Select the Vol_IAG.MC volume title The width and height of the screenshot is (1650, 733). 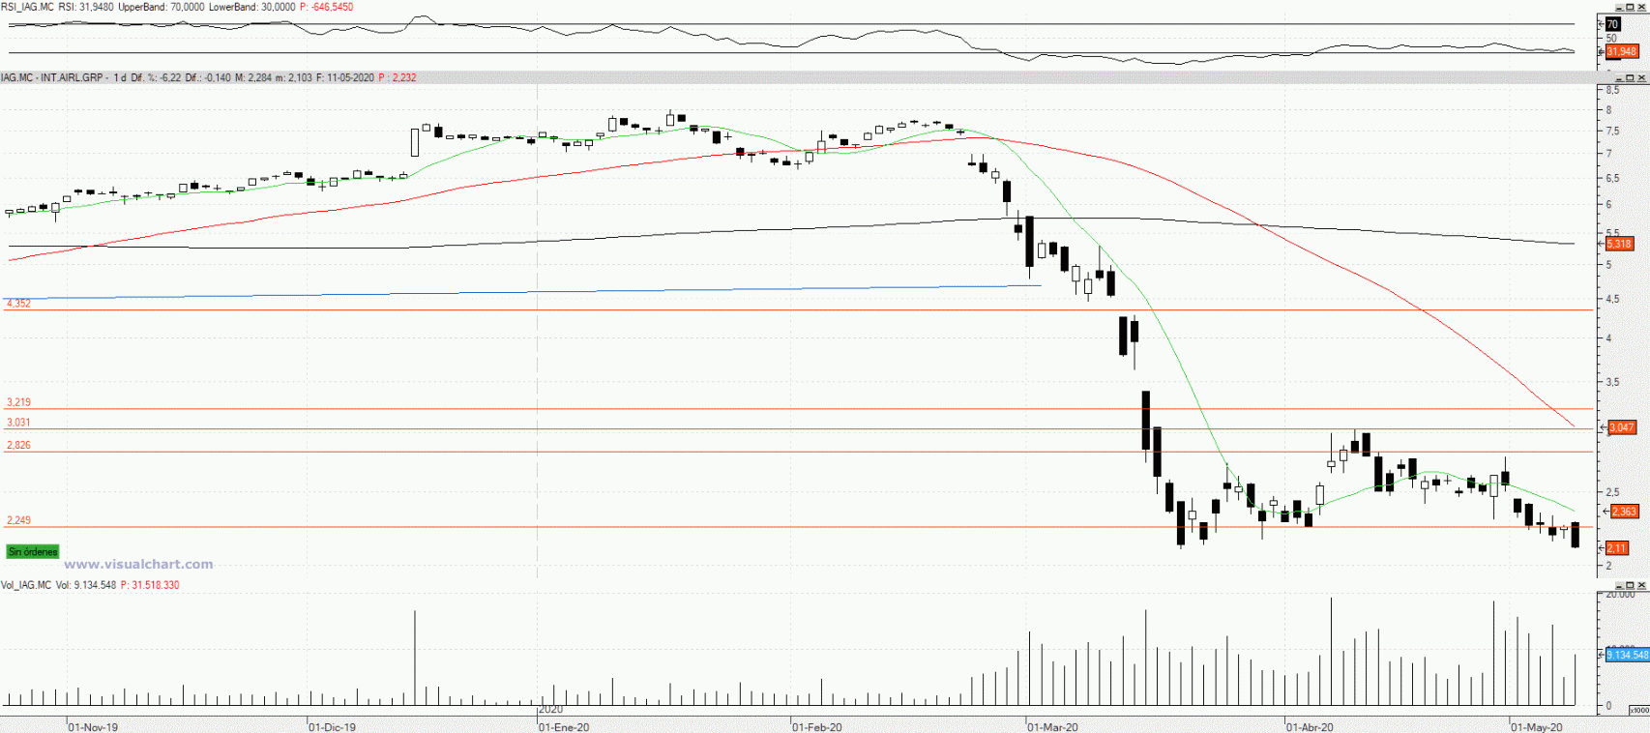tap(26, 585)
